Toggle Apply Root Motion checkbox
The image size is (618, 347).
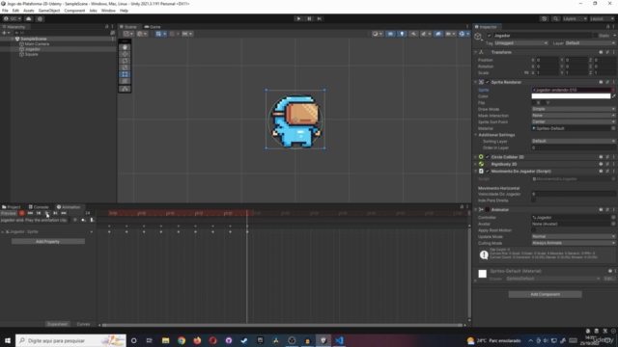[534, 230]
